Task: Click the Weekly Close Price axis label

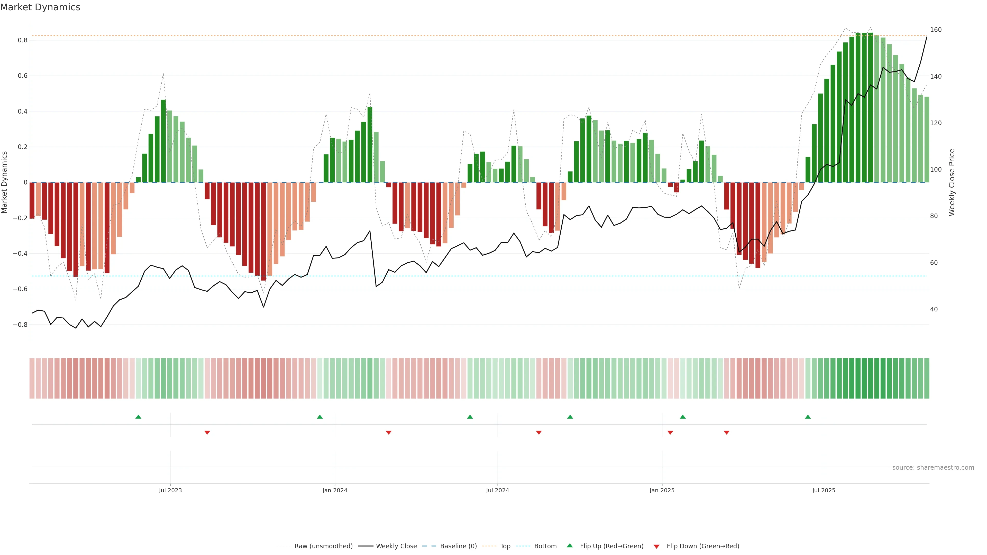Action: coord(952,182)
